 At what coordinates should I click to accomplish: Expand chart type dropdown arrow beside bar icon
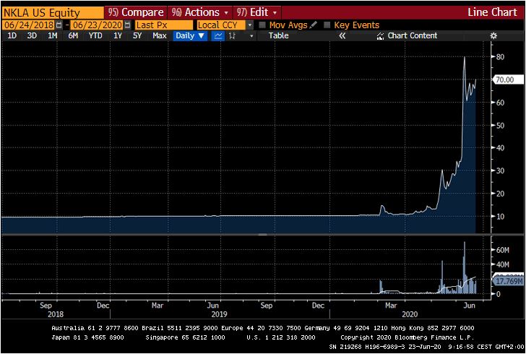coord(251,36)
